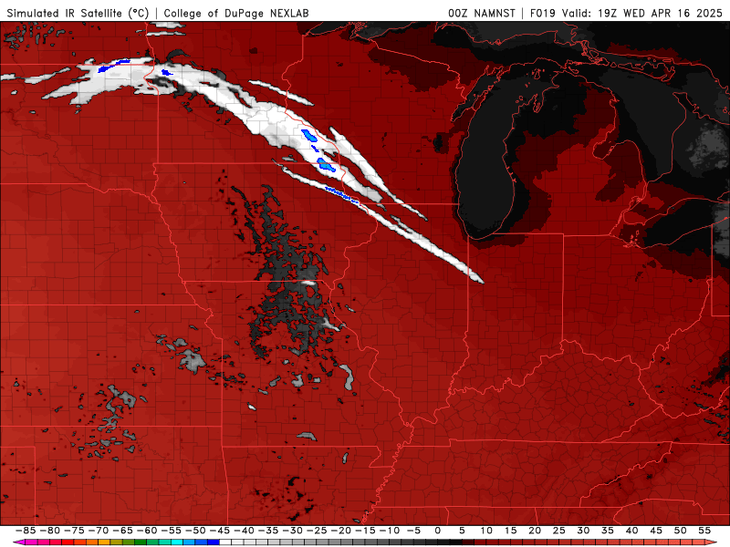The image size is (730, 547).
Task: Click the -80 label on the color scale
Action: tap(50, 531)
